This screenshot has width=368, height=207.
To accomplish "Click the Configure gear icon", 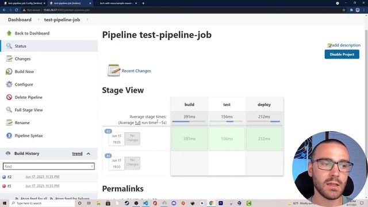I will pyautogui.click(x=9, y=85).
